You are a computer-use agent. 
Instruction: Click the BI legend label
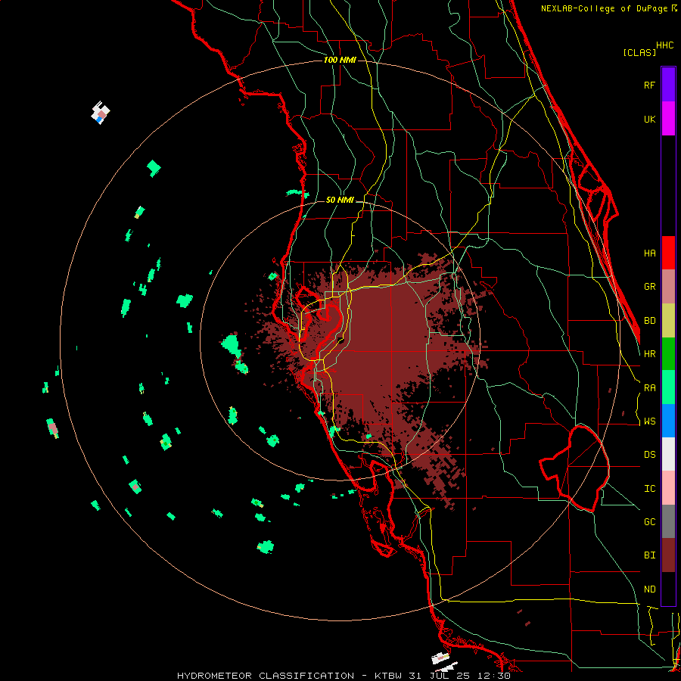[x=649, y=555]
